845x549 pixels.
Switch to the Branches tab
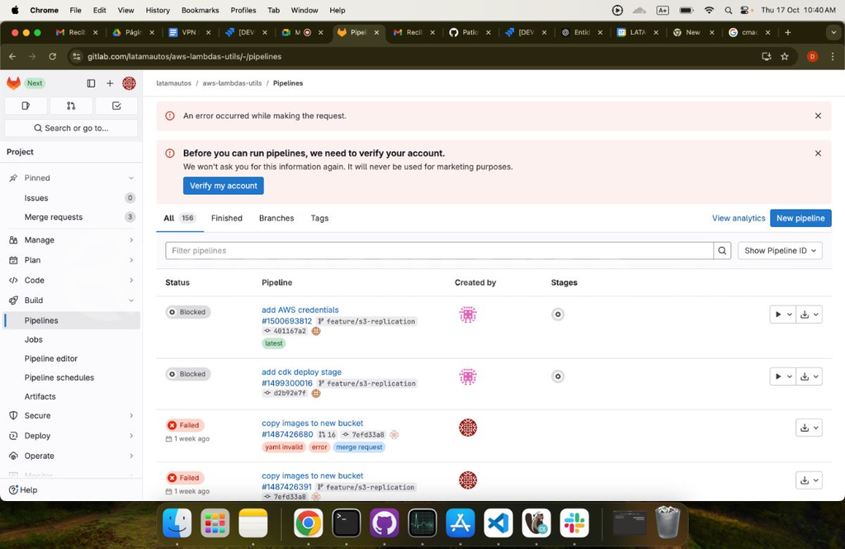(276, 219)
